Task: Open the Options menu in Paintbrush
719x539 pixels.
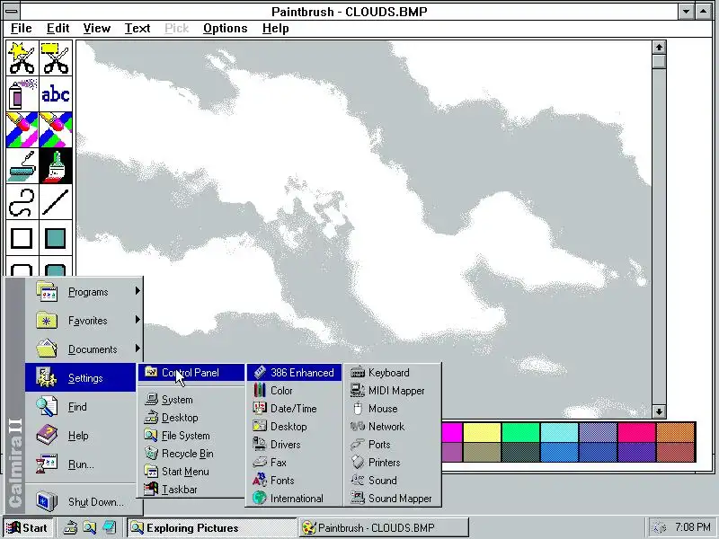Action: pyautogui.click(x=226, y=29)
